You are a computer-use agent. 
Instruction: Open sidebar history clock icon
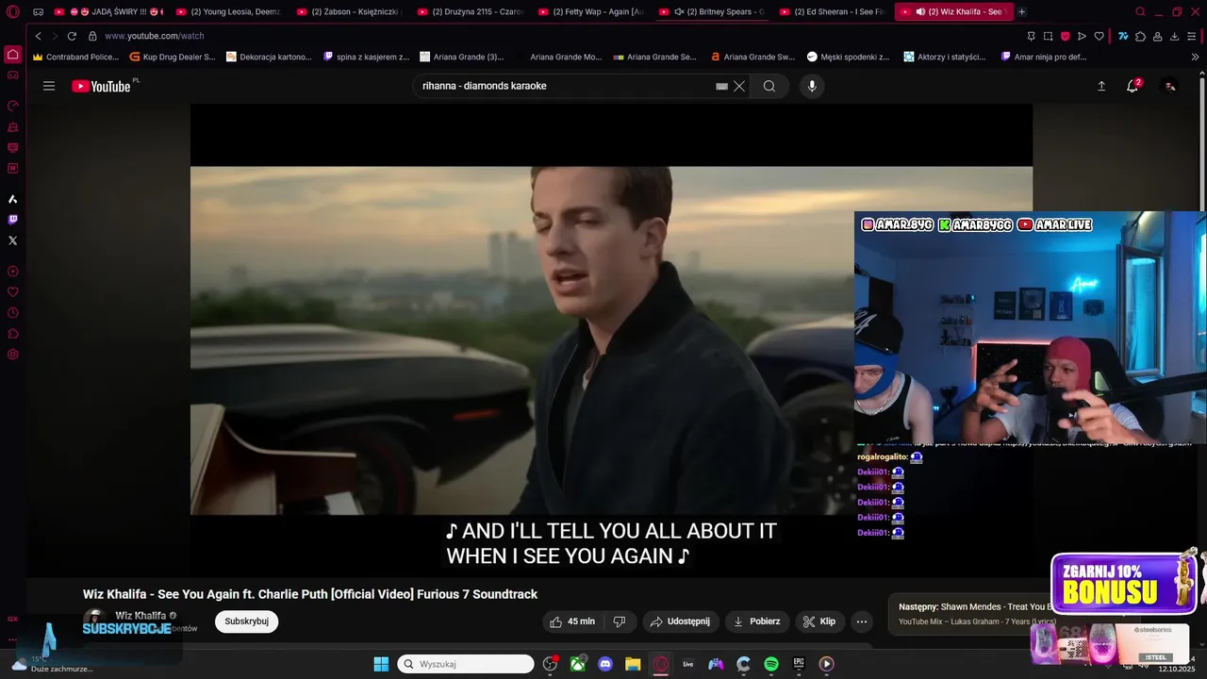[12, 313]
